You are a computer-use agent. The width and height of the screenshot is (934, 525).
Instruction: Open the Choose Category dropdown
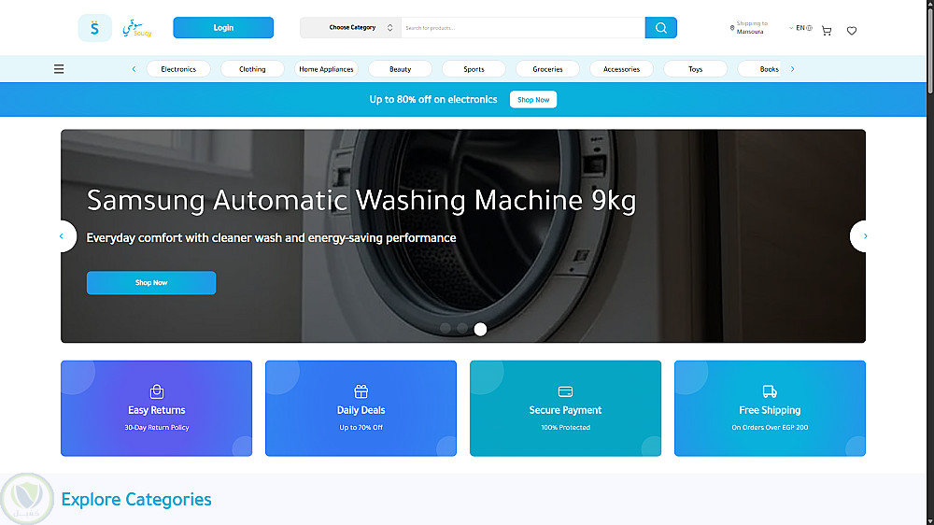coord(350,27)
